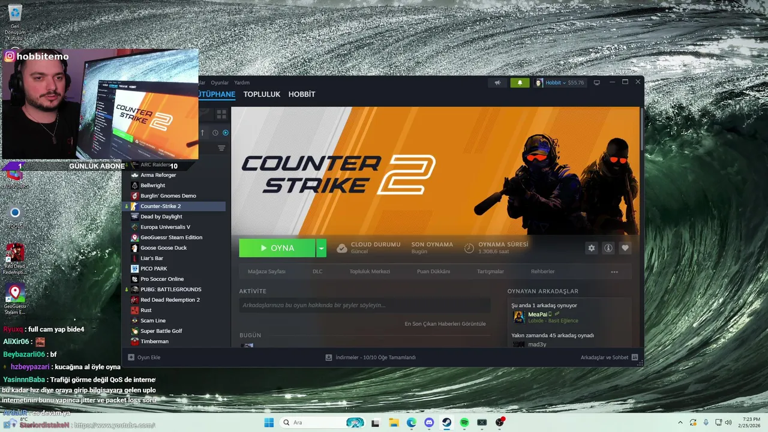Expand the play options dropdown arrow
768x432 pixels.
click(322, 248)
